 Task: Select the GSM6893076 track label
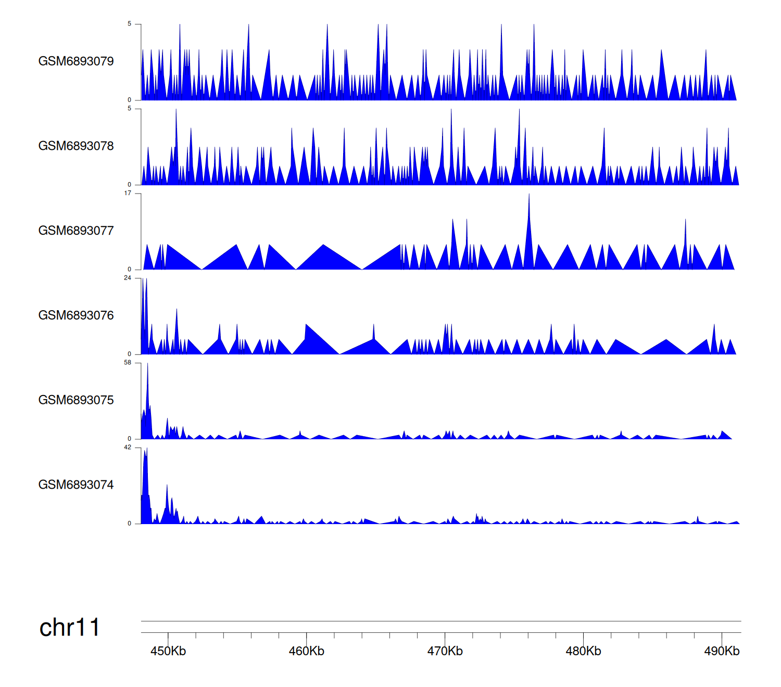(76, 315)
